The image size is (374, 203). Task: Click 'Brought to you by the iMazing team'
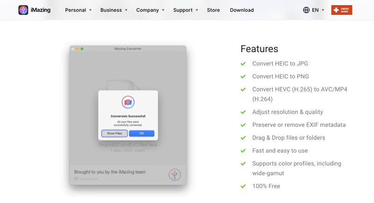click(x=110, y=172)
